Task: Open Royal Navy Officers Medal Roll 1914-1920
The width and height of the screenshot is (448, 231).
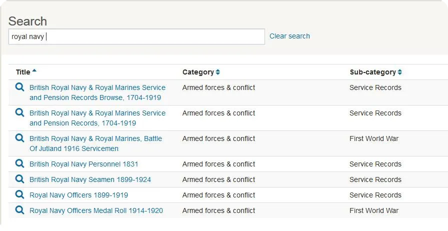Action: tap(96, 210)
